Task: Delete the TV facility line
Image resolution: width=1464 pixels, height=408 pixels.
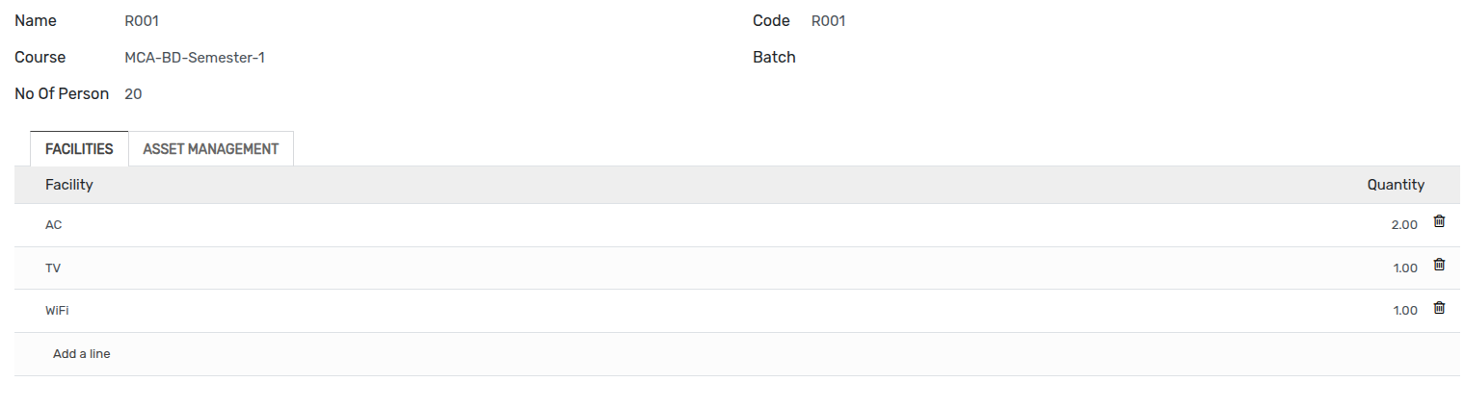Action: [1439, 265]
